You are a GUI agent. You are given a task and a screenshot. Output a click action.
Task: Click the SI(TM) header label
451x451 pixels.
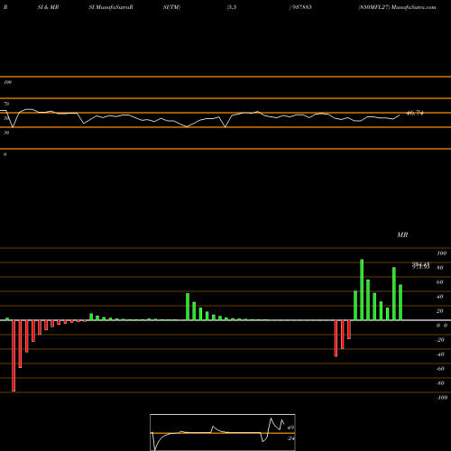click(x=171, y=7)
